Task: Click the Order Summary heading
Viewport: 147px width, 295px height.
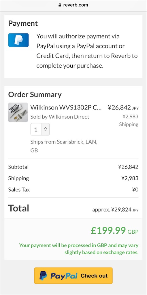Action: (35, 94)
